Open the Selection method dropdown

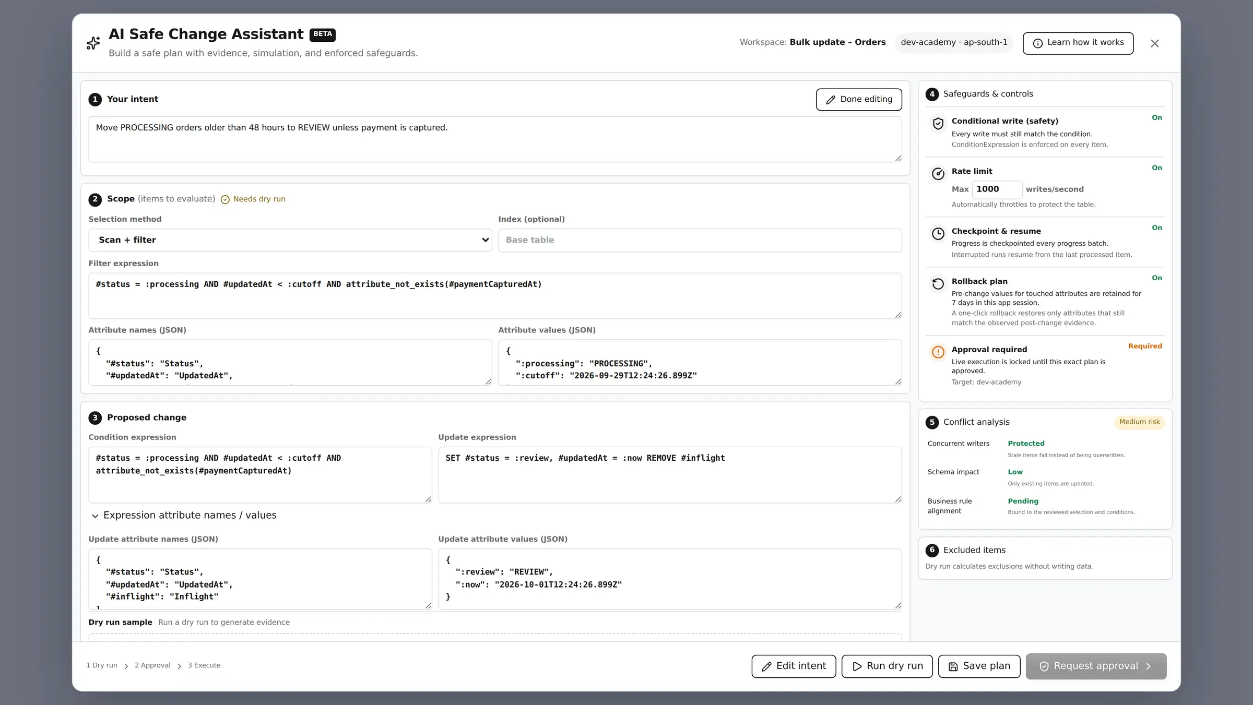[290, 240]
